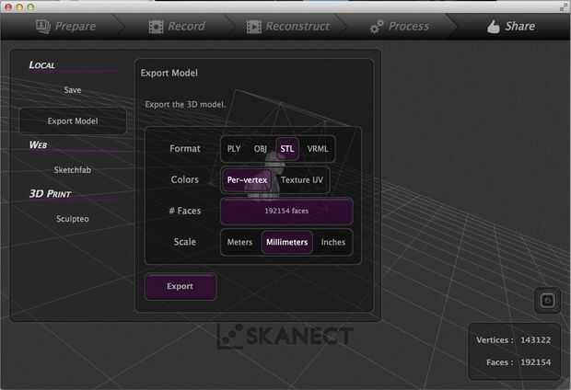The width and height of the screenshot is (571, 390).
Task: Choose OBJ format
Action: (x=261, y=149)
